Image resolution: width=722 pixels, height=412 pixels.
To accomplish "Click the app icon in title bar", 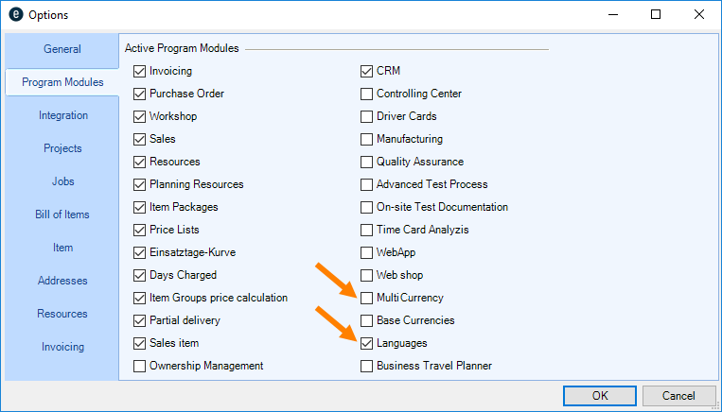I will [14, 15].
